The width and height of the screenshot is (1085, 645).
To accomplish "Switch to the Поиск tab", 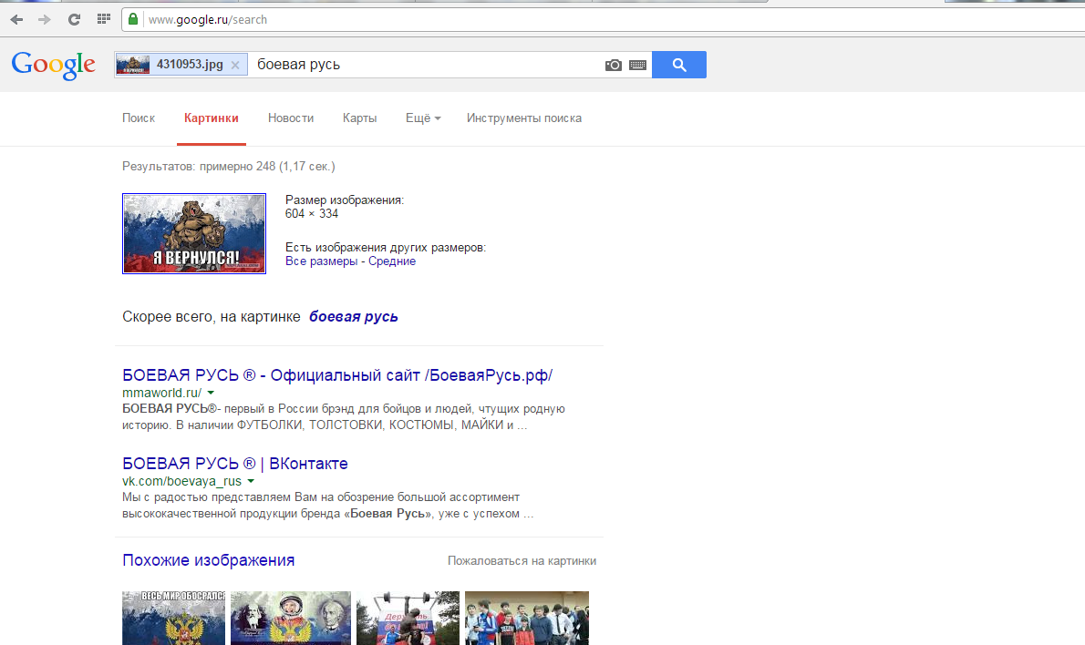I will tap(139, 118).
